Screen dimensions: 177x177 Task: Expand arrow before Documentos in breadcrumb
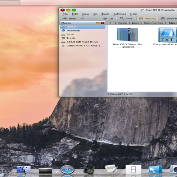[x=141, y=23]
